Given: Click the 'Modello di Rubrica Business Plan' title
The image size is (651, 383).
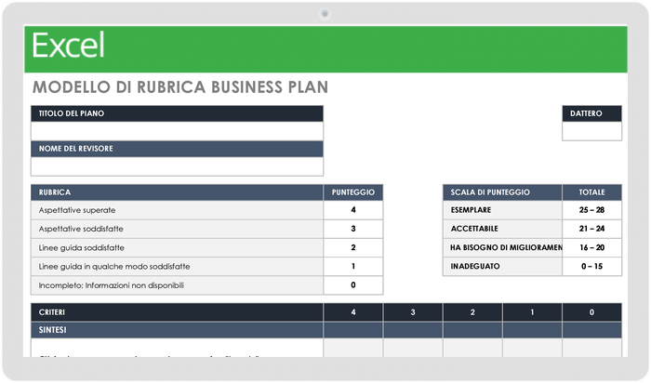Looking at the screenshot, I should click(x=180, y=87).
